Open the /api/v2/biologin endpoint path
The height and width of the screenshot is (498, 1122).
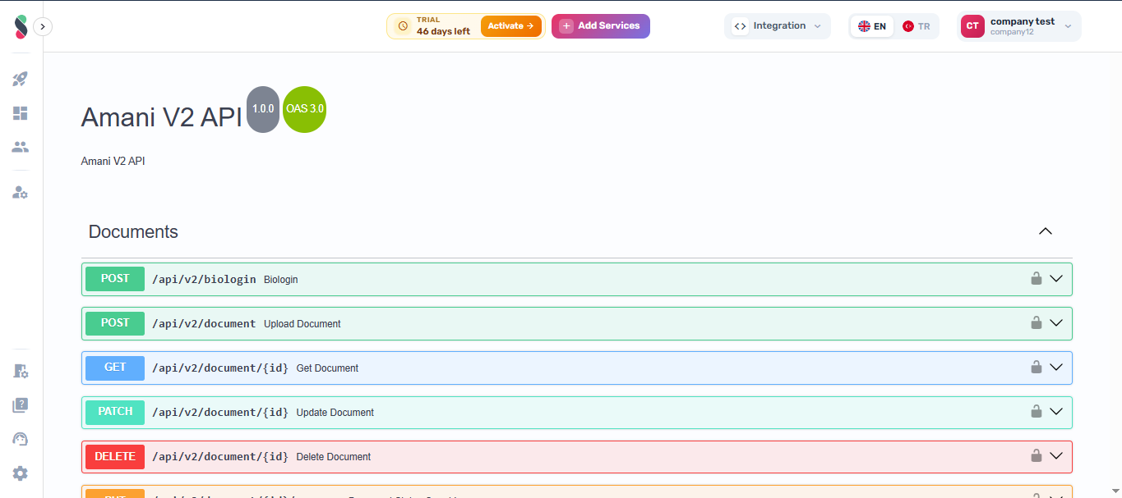pyautogui.click(x=204, y=279)
